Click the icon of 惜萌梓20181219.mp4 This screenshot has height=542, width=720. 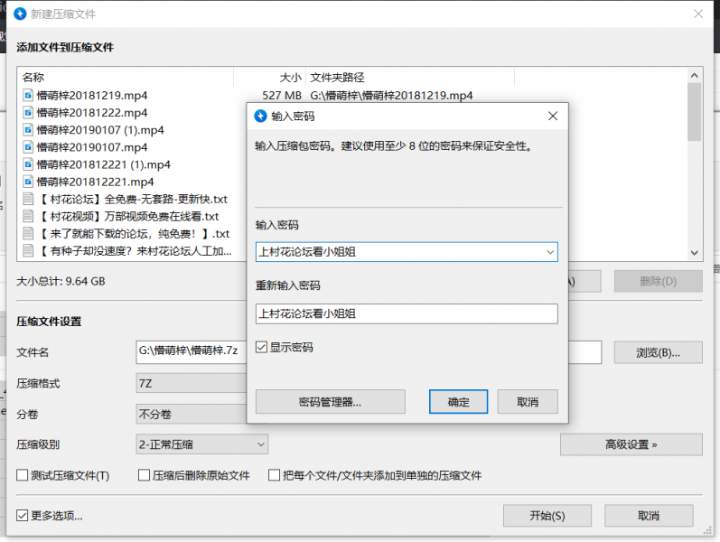(x=28, y=95)
